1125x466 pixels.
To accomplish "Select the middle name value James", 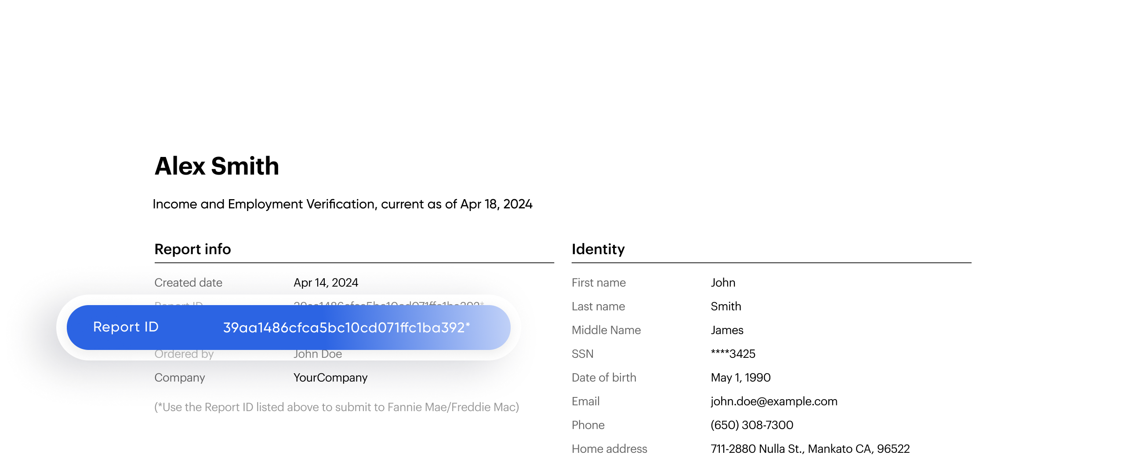I will 727,330.
